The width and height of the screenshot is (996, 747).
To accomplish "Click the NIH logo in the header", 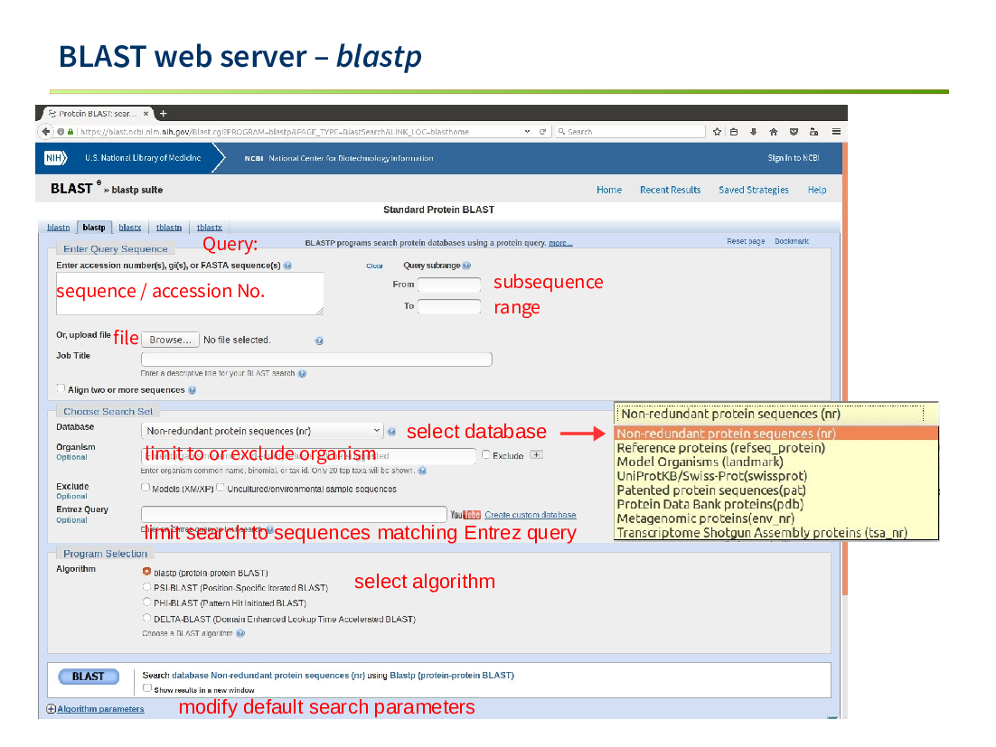I will 55,158.
